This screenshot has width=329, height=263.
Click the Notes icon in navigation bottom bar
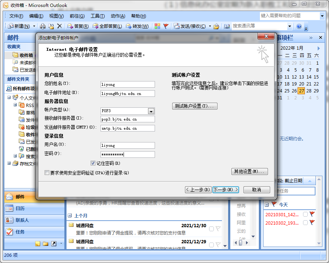[38, 244]
